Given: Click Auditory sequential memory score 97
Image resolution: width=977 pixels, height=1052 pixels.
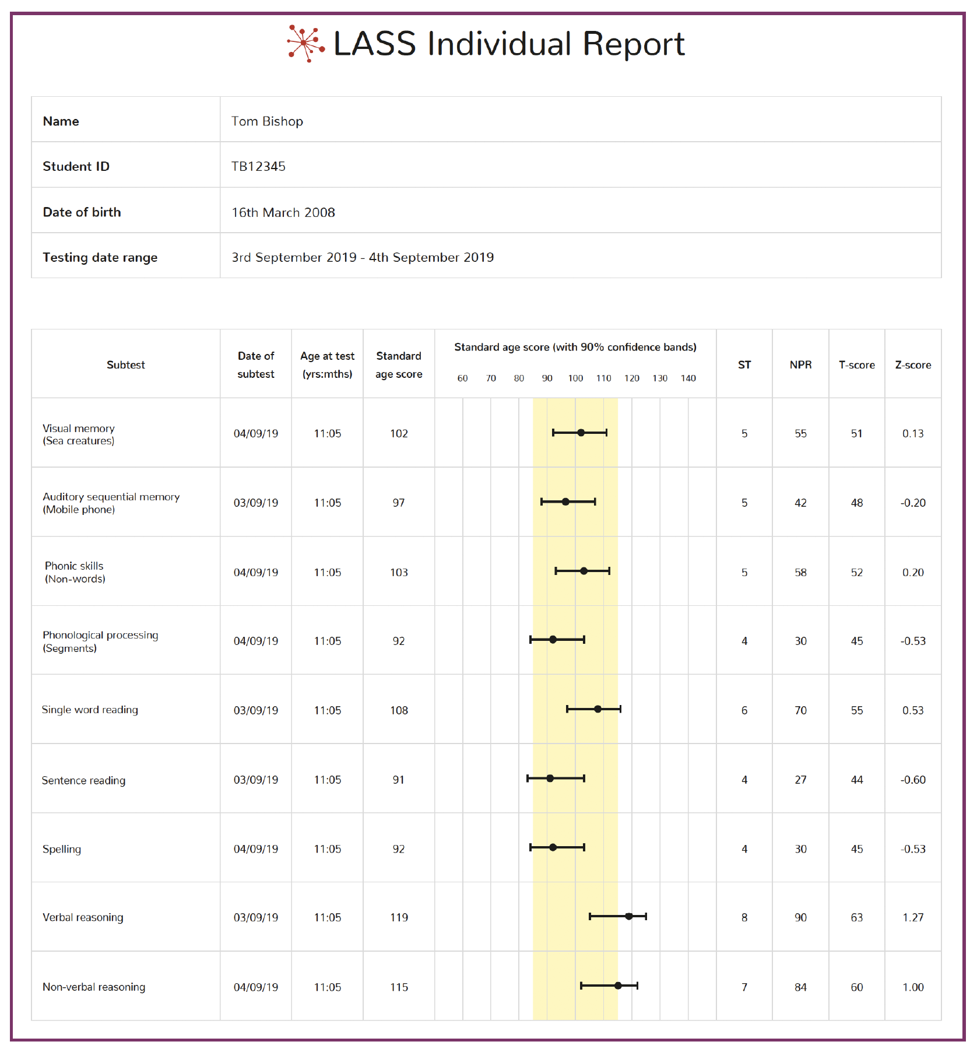Looking at the screenshot, I should coord(399,503).
